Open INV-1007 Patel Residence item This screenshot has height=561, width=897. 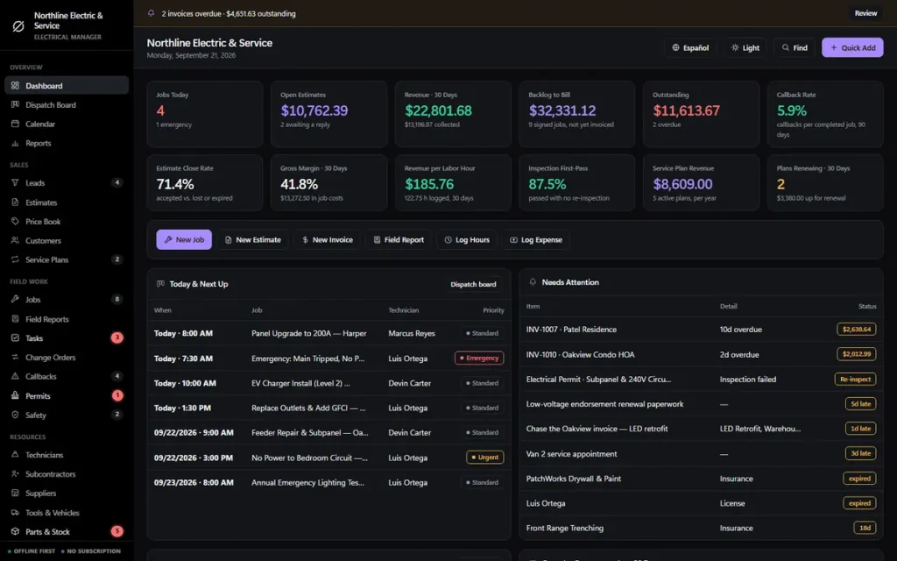tap(702, 330)
